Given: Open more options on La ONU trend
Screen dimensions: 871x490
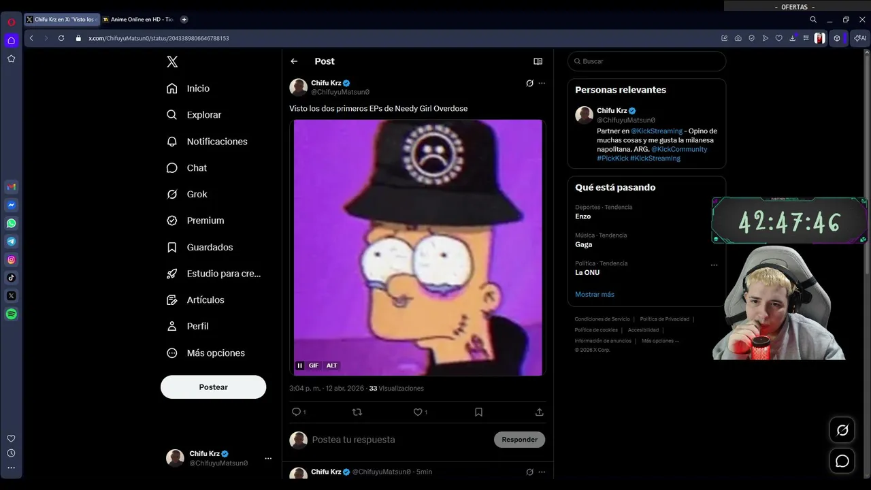Looking at the screenshot, I should (x=714, y=265).
